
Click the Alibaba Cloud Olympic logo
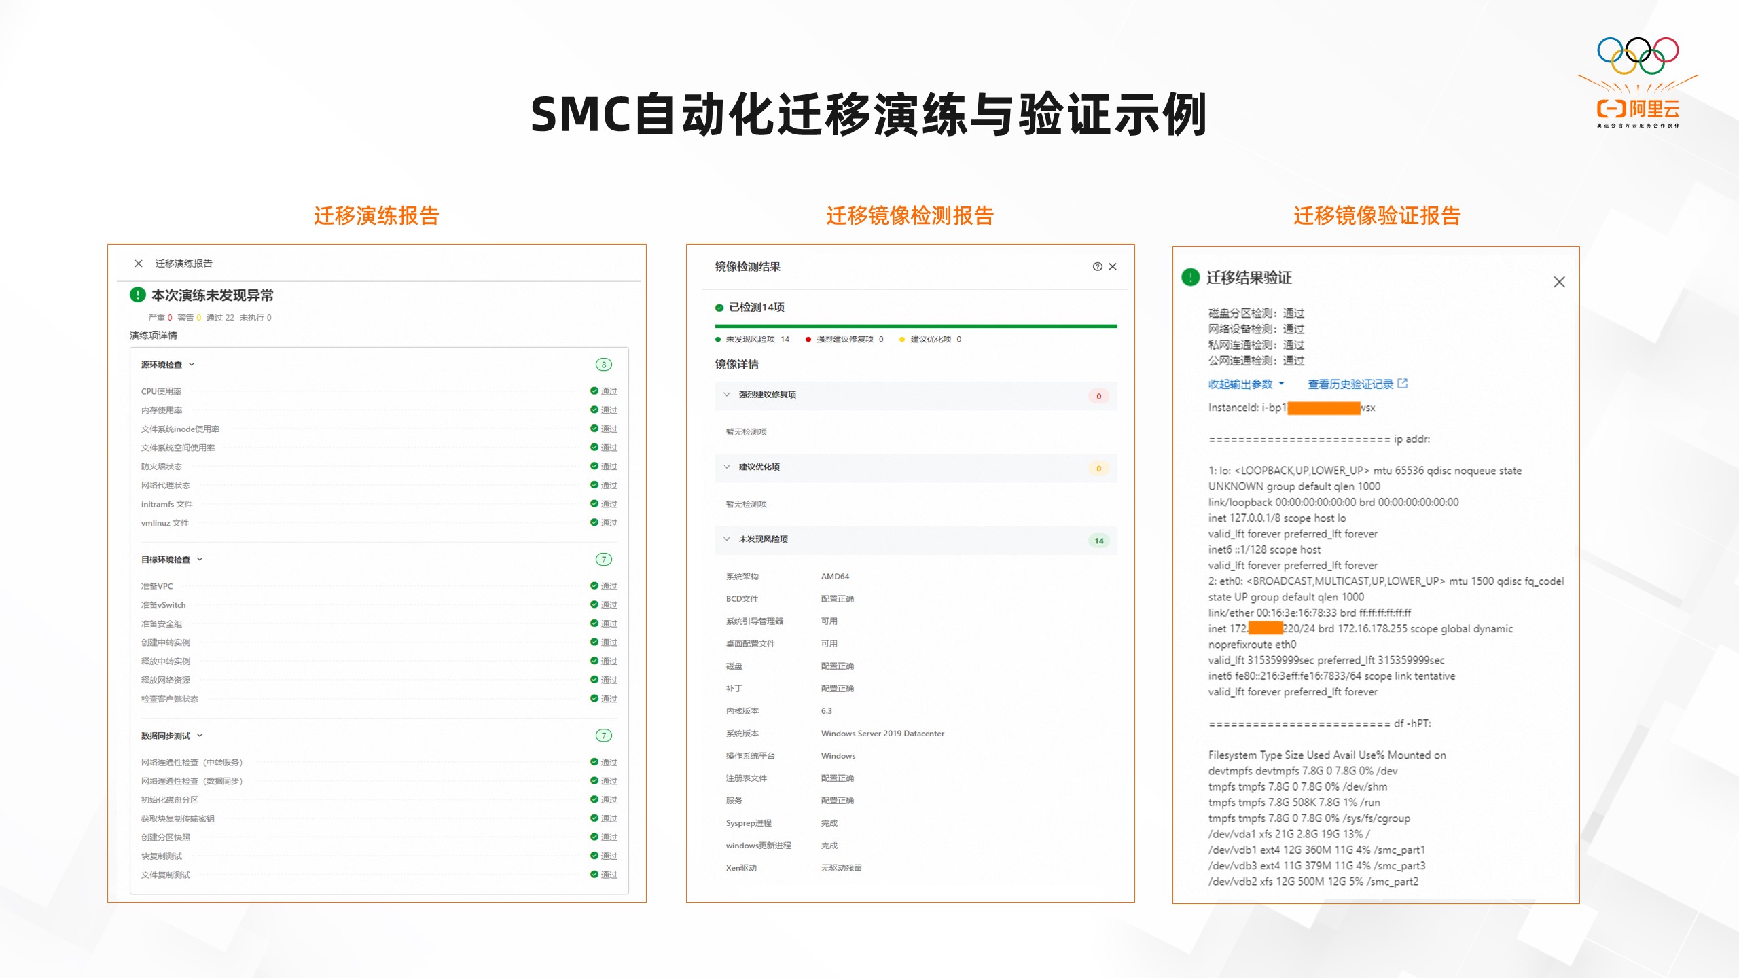[1638, 82]
